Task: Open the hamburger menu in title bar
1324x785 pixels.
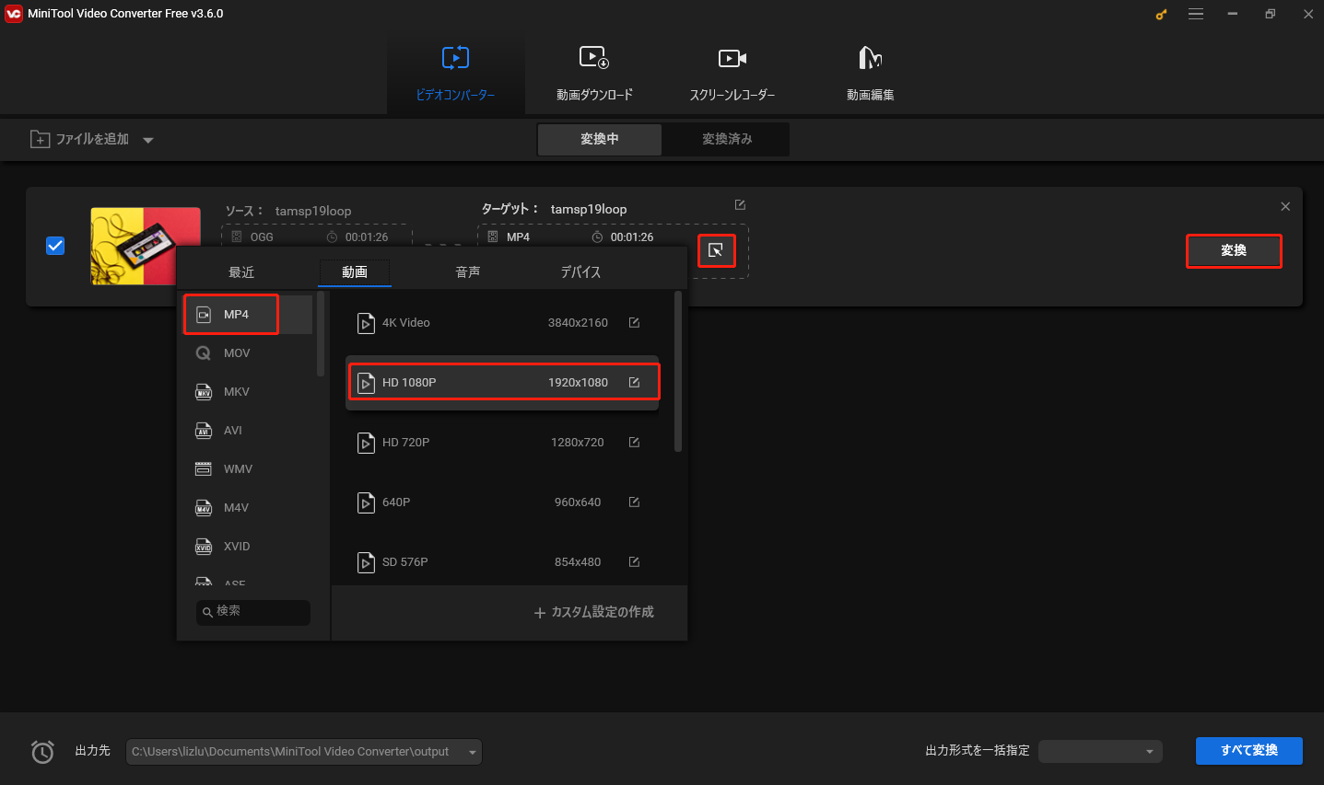Action: click(x=1196, y=14)
